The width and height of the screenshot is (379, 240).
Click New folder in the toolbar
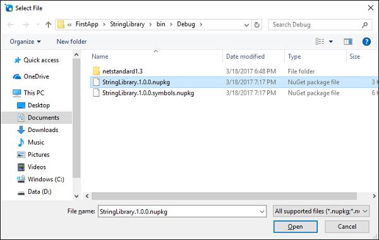click(71, 42)
